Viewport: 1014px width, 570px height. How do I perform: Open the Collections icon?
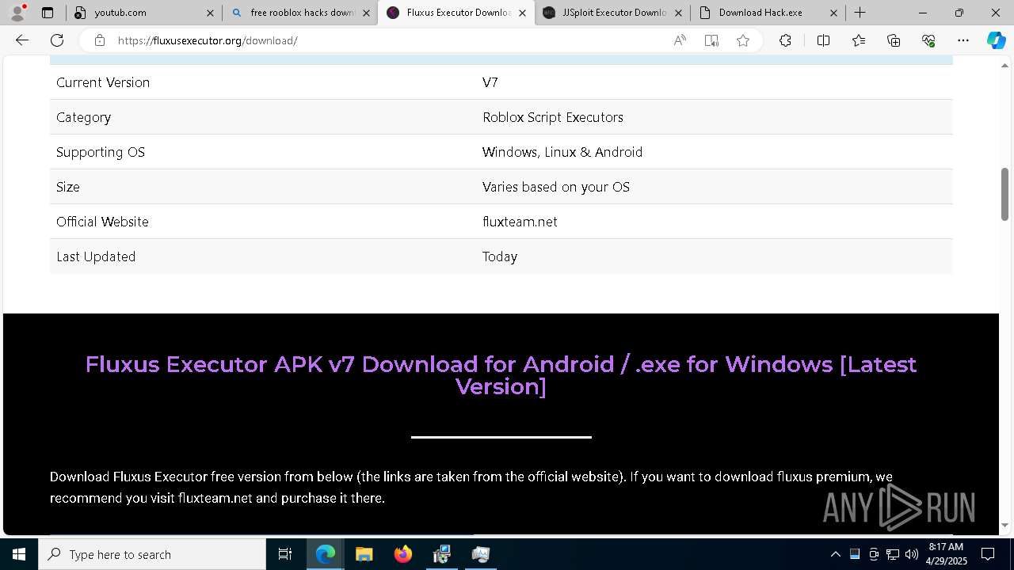click(894, 40)
